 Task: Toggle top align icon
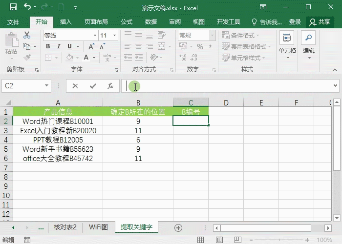click(x=128, y=35)
